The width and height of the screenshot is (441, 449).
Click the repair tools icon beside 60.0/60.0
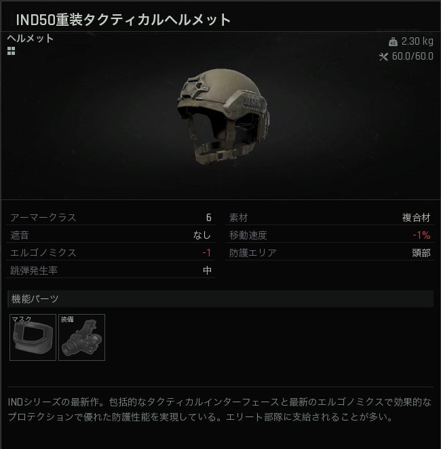coord(383,57)
